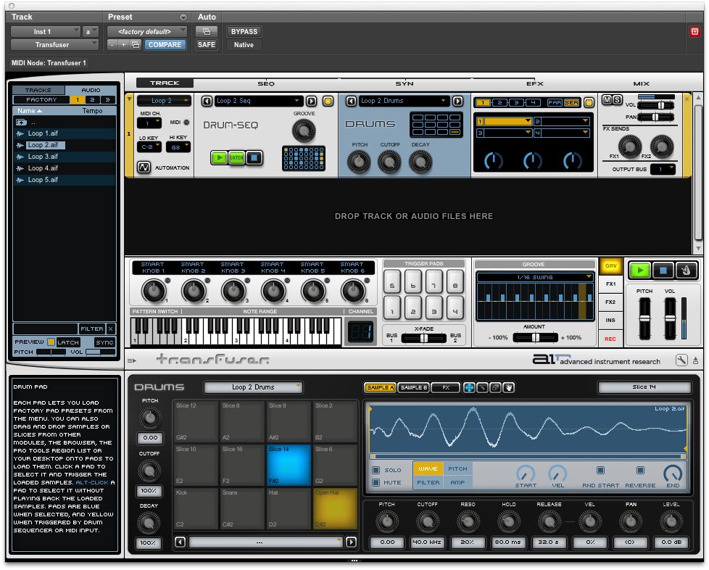Image resolution: width=709 pixels, height=570 pixels.
Task: Go to previous Loop 2 Drums synth preset
Action: pos(352,101)
